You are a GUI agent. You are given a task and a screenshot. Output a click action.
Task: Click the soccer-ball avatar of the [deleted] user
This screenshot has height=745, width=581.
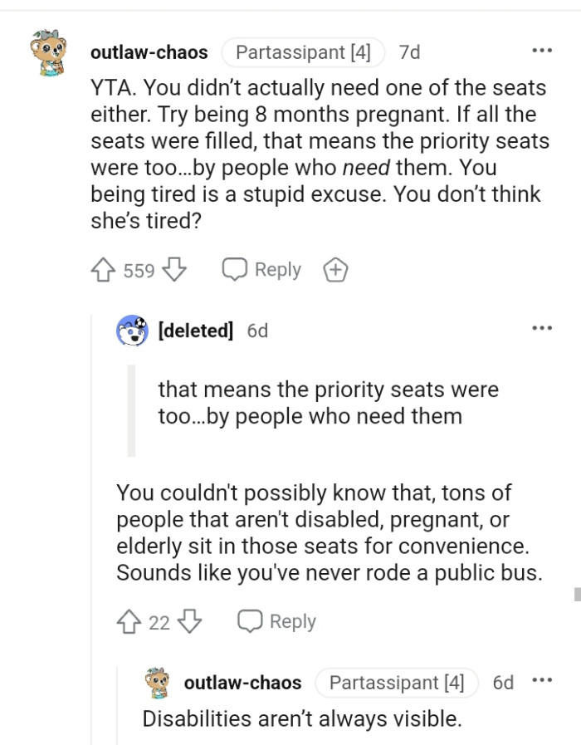[x=132, y=330]
